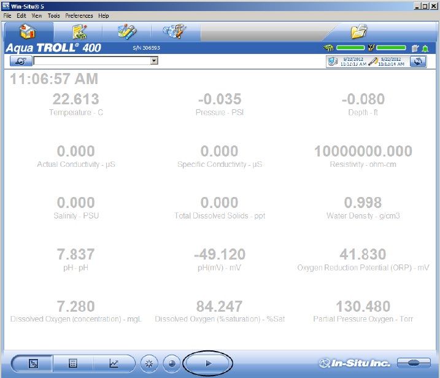Click the serial number S/N 306593
Viewport: 440px width, 378px height.
146,48
